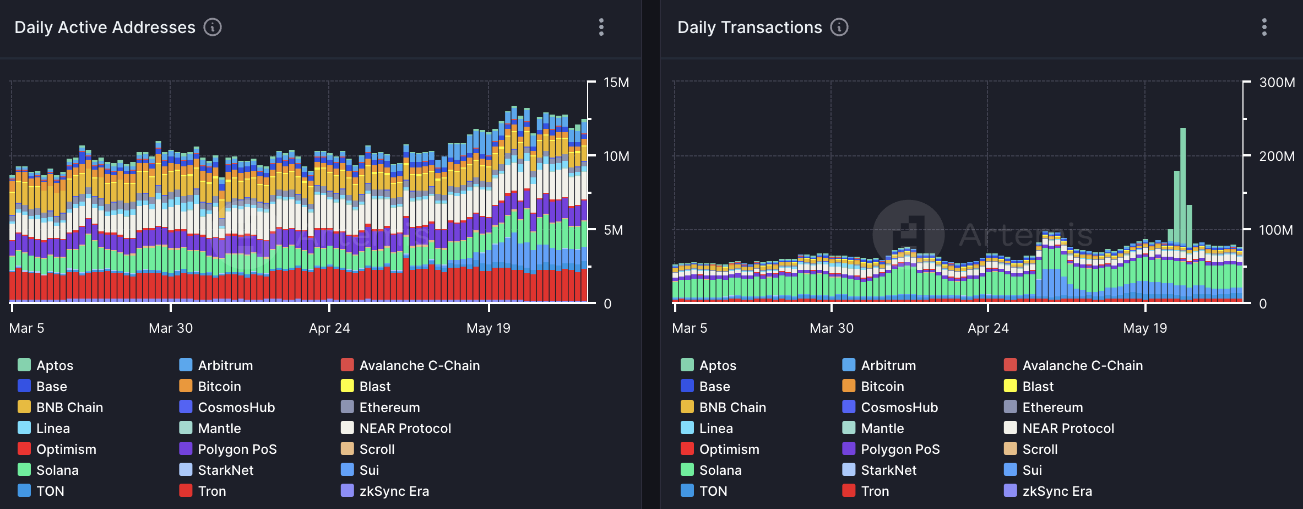Click the Apr 24 axis label under Active Addresses
Image resolution: width=1303 pixels, height=509 pixels.
[x=329, y=328]
